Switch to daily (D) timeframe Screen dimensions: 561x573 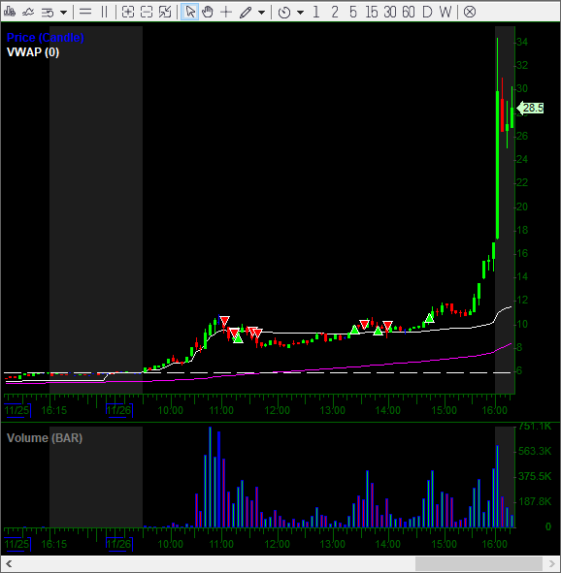(x=427, y=12)
